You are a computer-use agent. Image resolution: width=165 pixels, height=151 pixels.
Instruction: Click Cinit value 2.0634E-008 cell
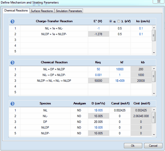(141, 116)
